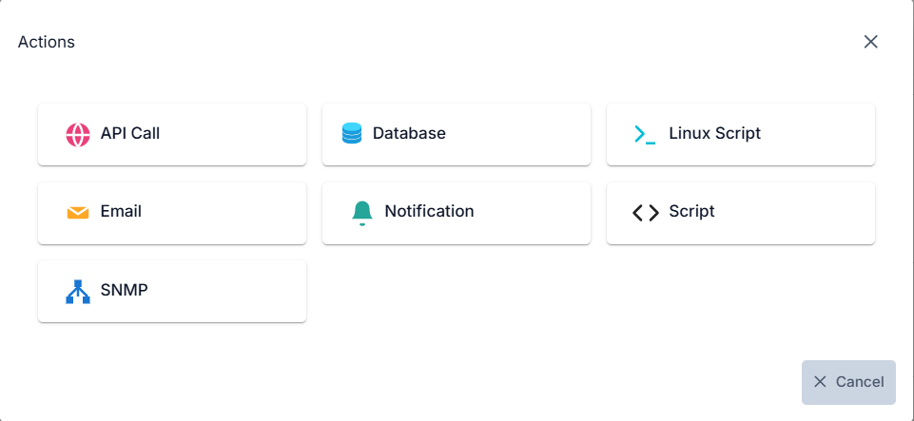Click the orange Email envelope icon
The image size is (914, 421).
(78, 212)
